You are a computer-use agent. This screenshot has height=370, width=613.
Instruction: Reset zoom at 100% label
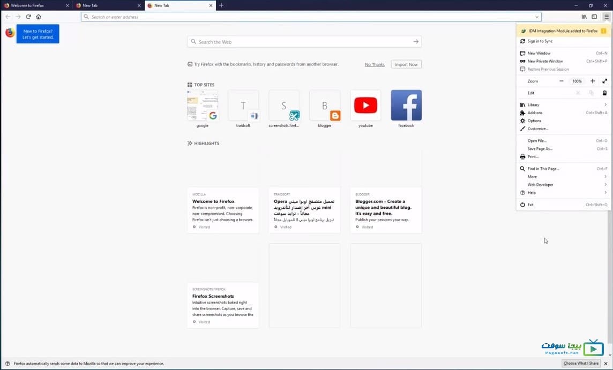577,81
